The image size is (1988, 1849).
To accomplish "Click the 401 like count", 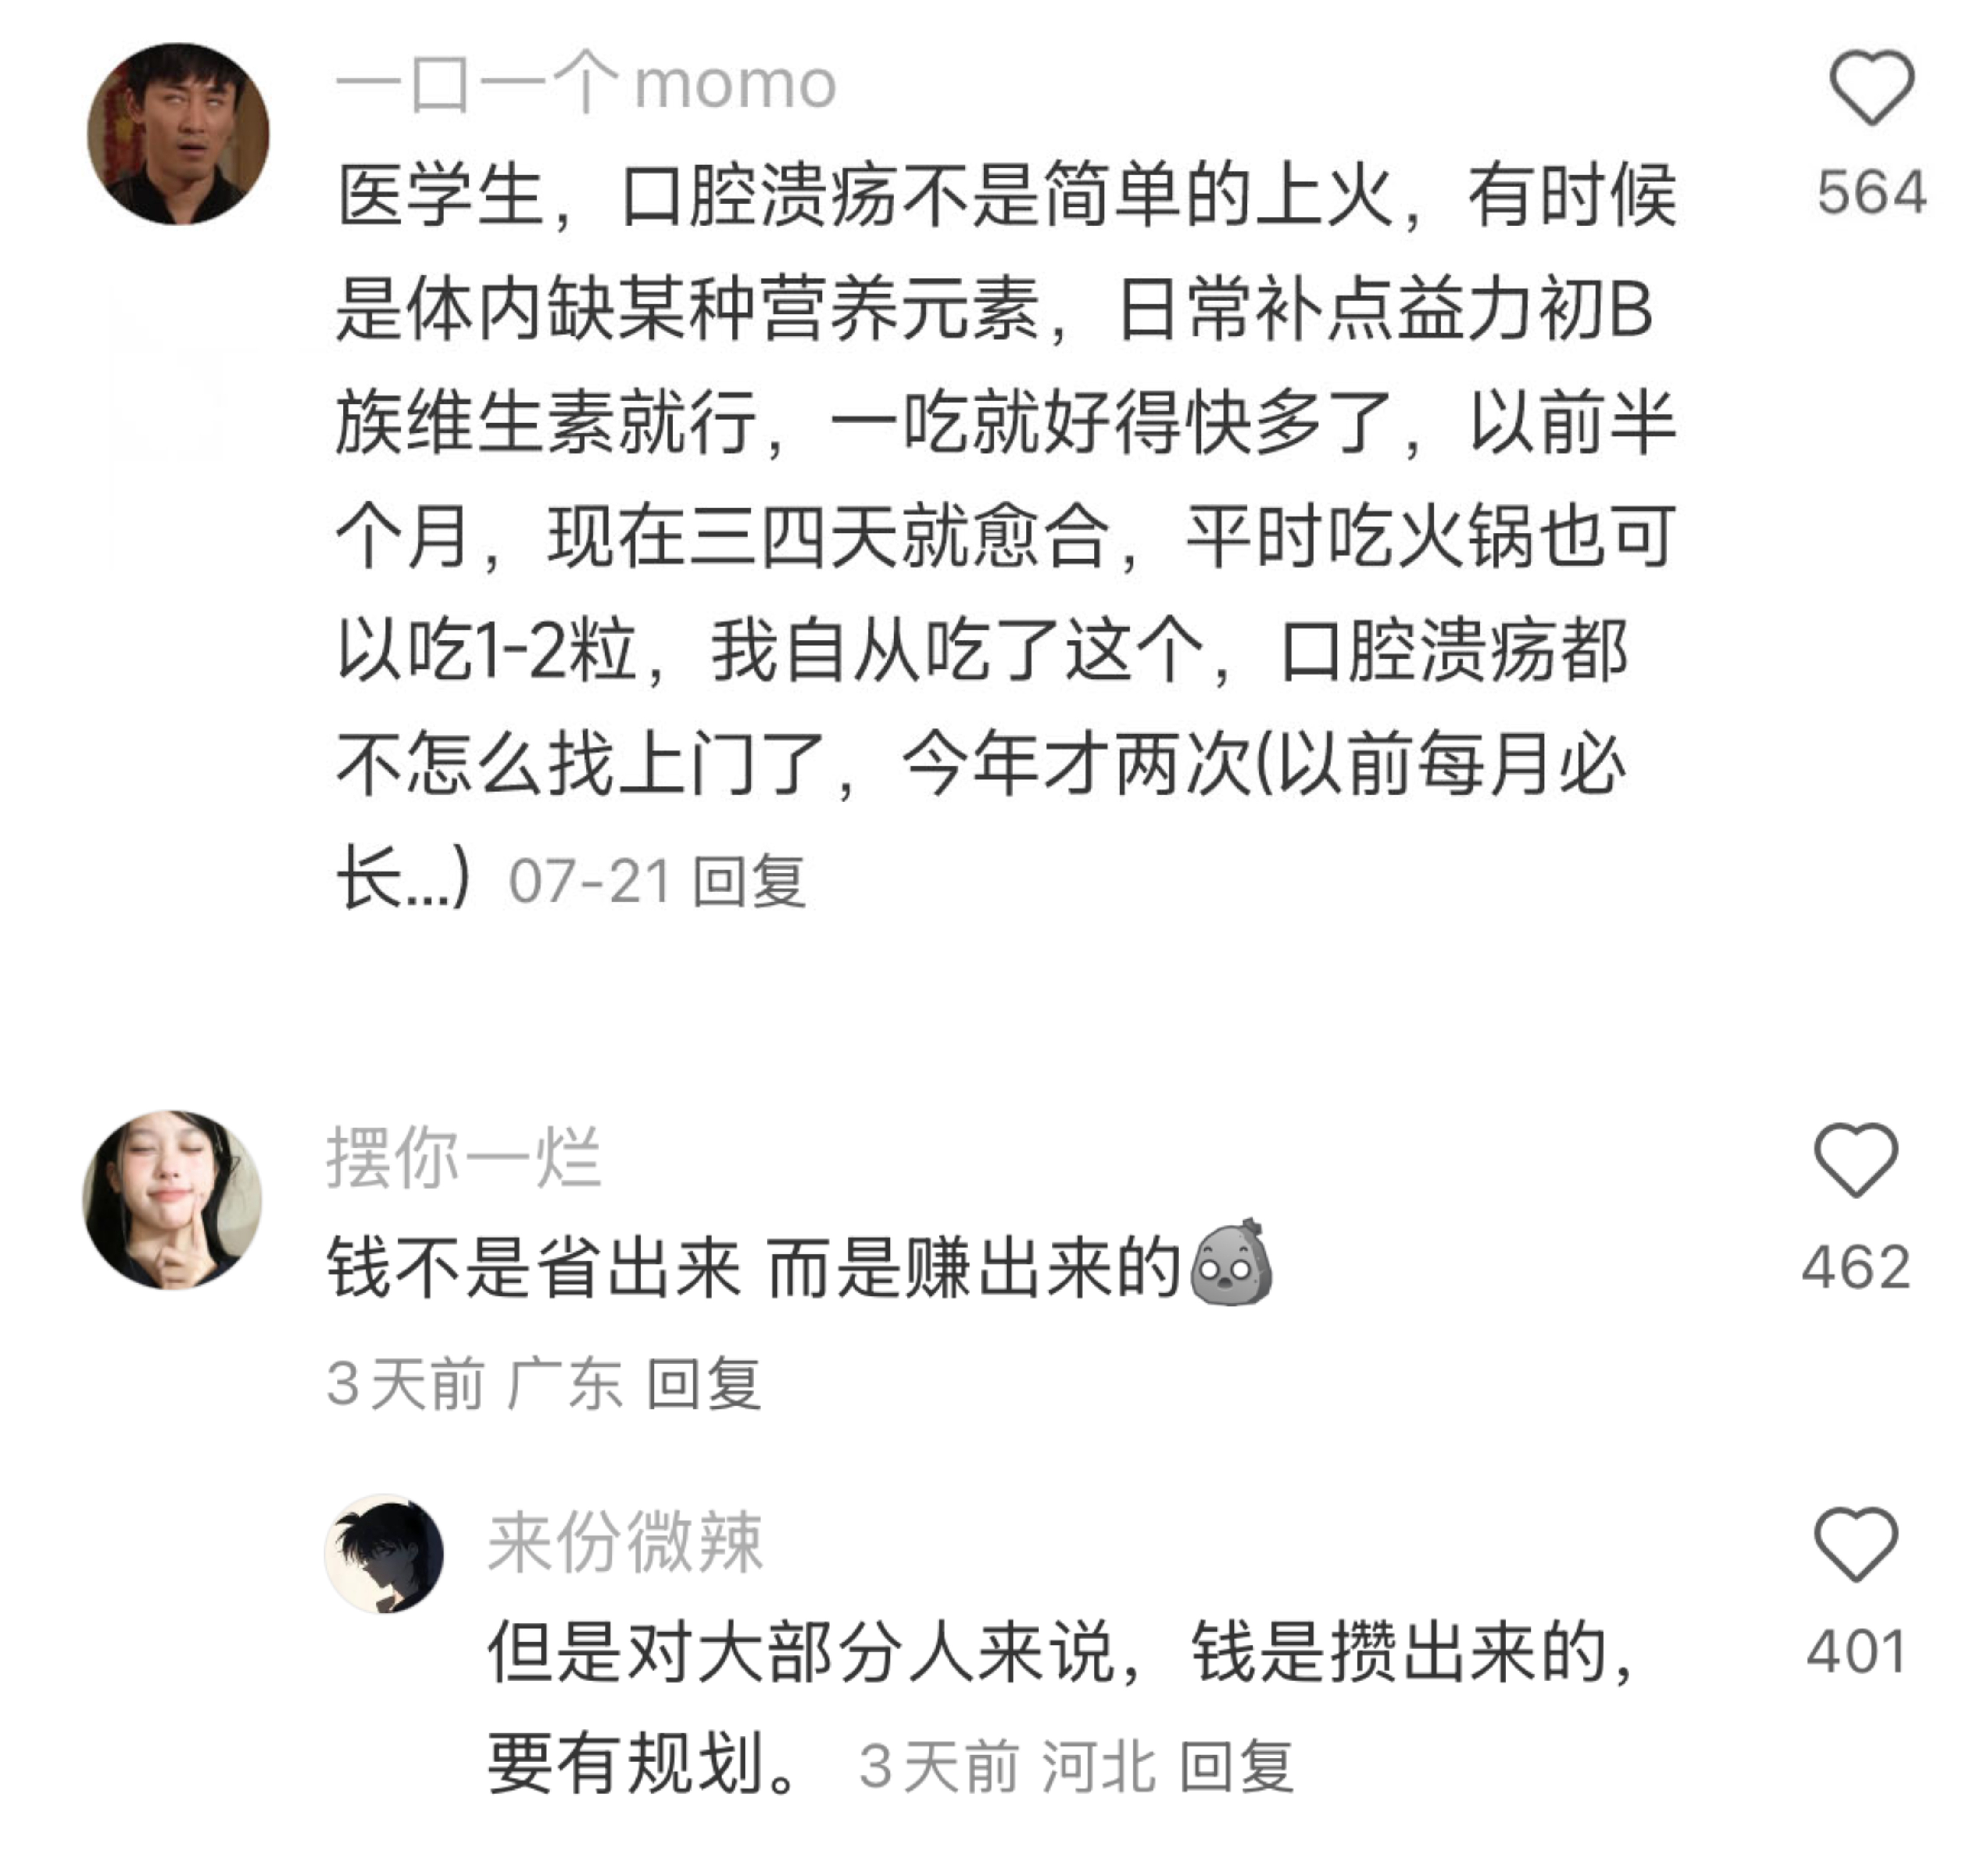I will tap(1856, 1651).
